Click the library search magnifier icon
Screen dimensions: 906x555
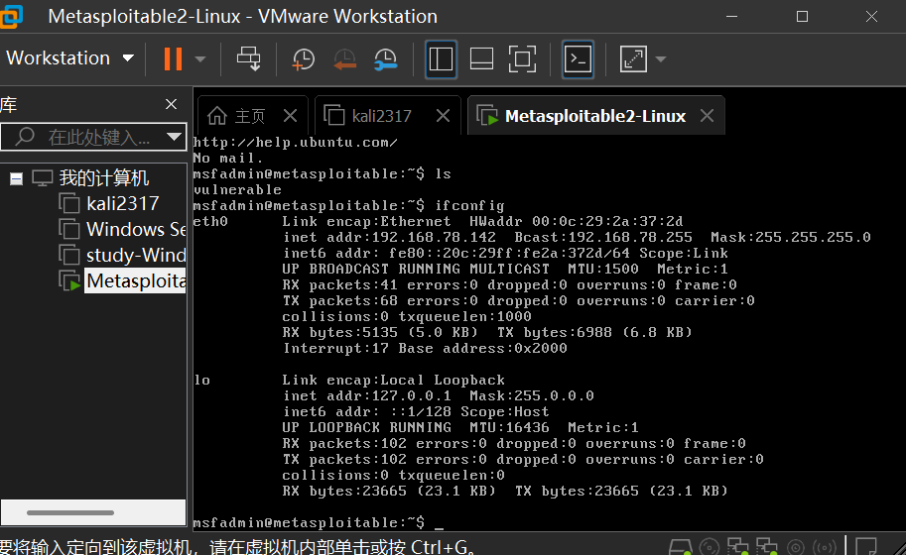coord(24,137)
